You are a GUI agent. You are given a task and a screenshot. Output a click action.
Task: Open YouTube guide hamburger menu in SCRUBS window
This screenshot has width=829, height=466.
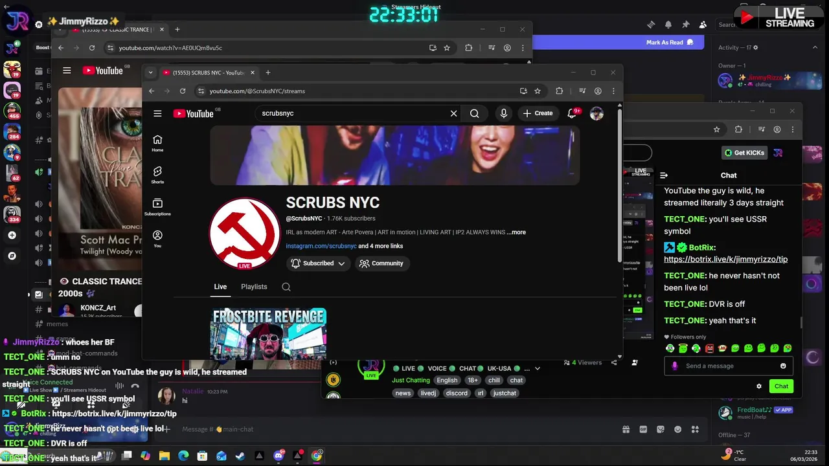(157, 113)
